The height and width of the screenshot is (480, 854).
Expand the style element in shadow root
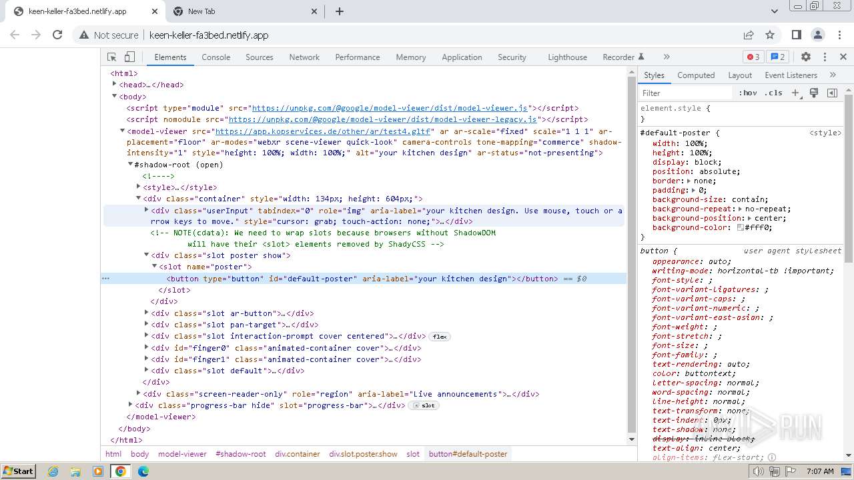(138, 187)
